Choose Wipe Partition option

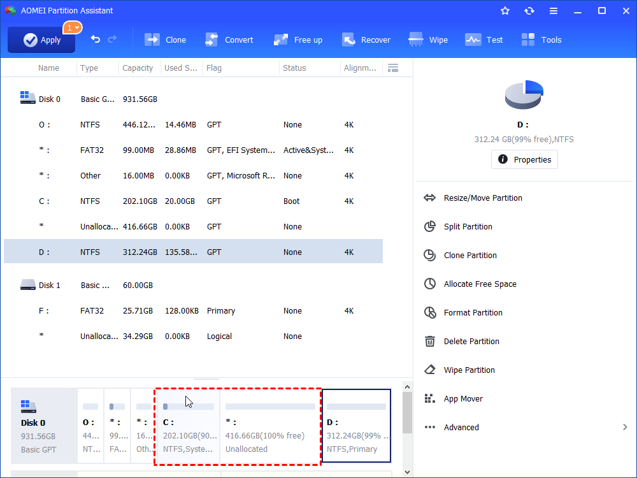pos(469,370)
